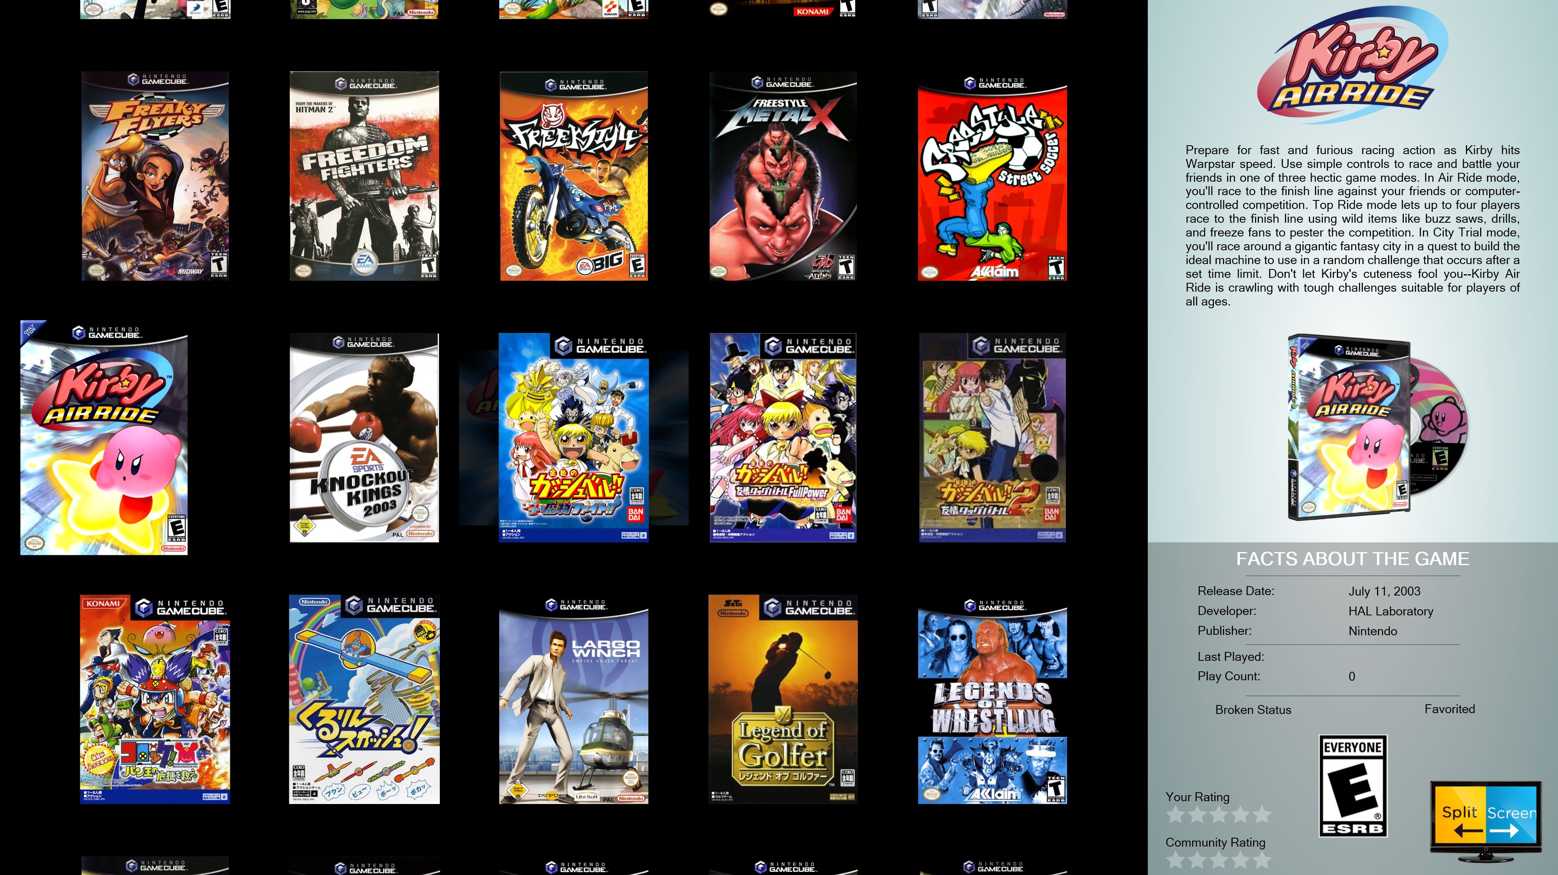Click the Nintendo publisher value
The width and height of the screenshot is (1558, 875).
pyautogui.click(x=1373, y=631)
